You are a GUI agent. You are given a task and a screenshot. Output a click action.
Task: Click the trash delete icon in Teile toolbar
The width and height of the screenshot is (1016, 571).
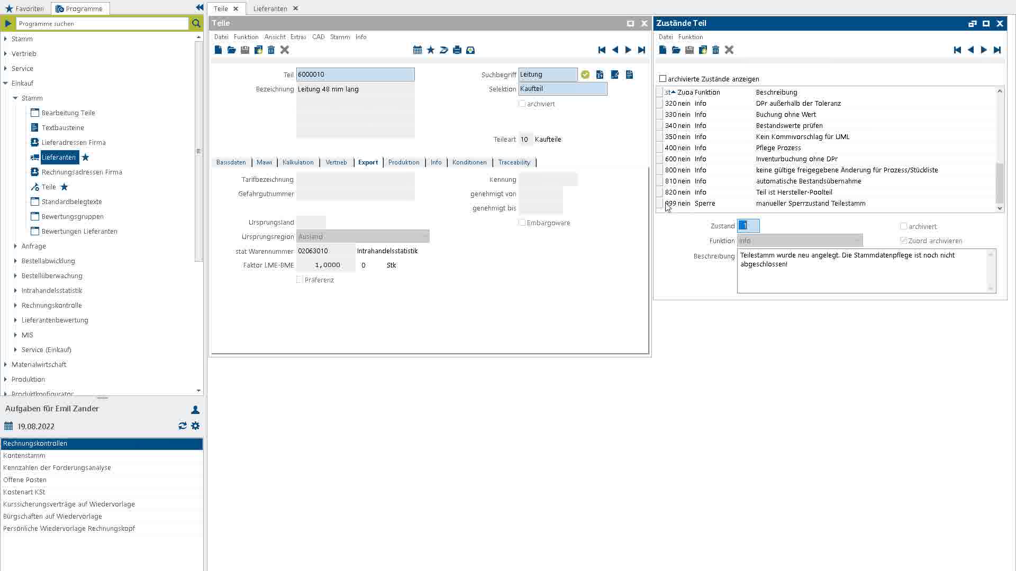click(x=271, y=50)
